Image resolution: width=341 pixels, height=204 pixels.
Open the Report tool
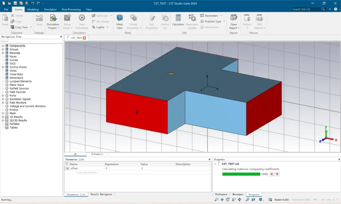pyautogui.click(x=234, y=21)
